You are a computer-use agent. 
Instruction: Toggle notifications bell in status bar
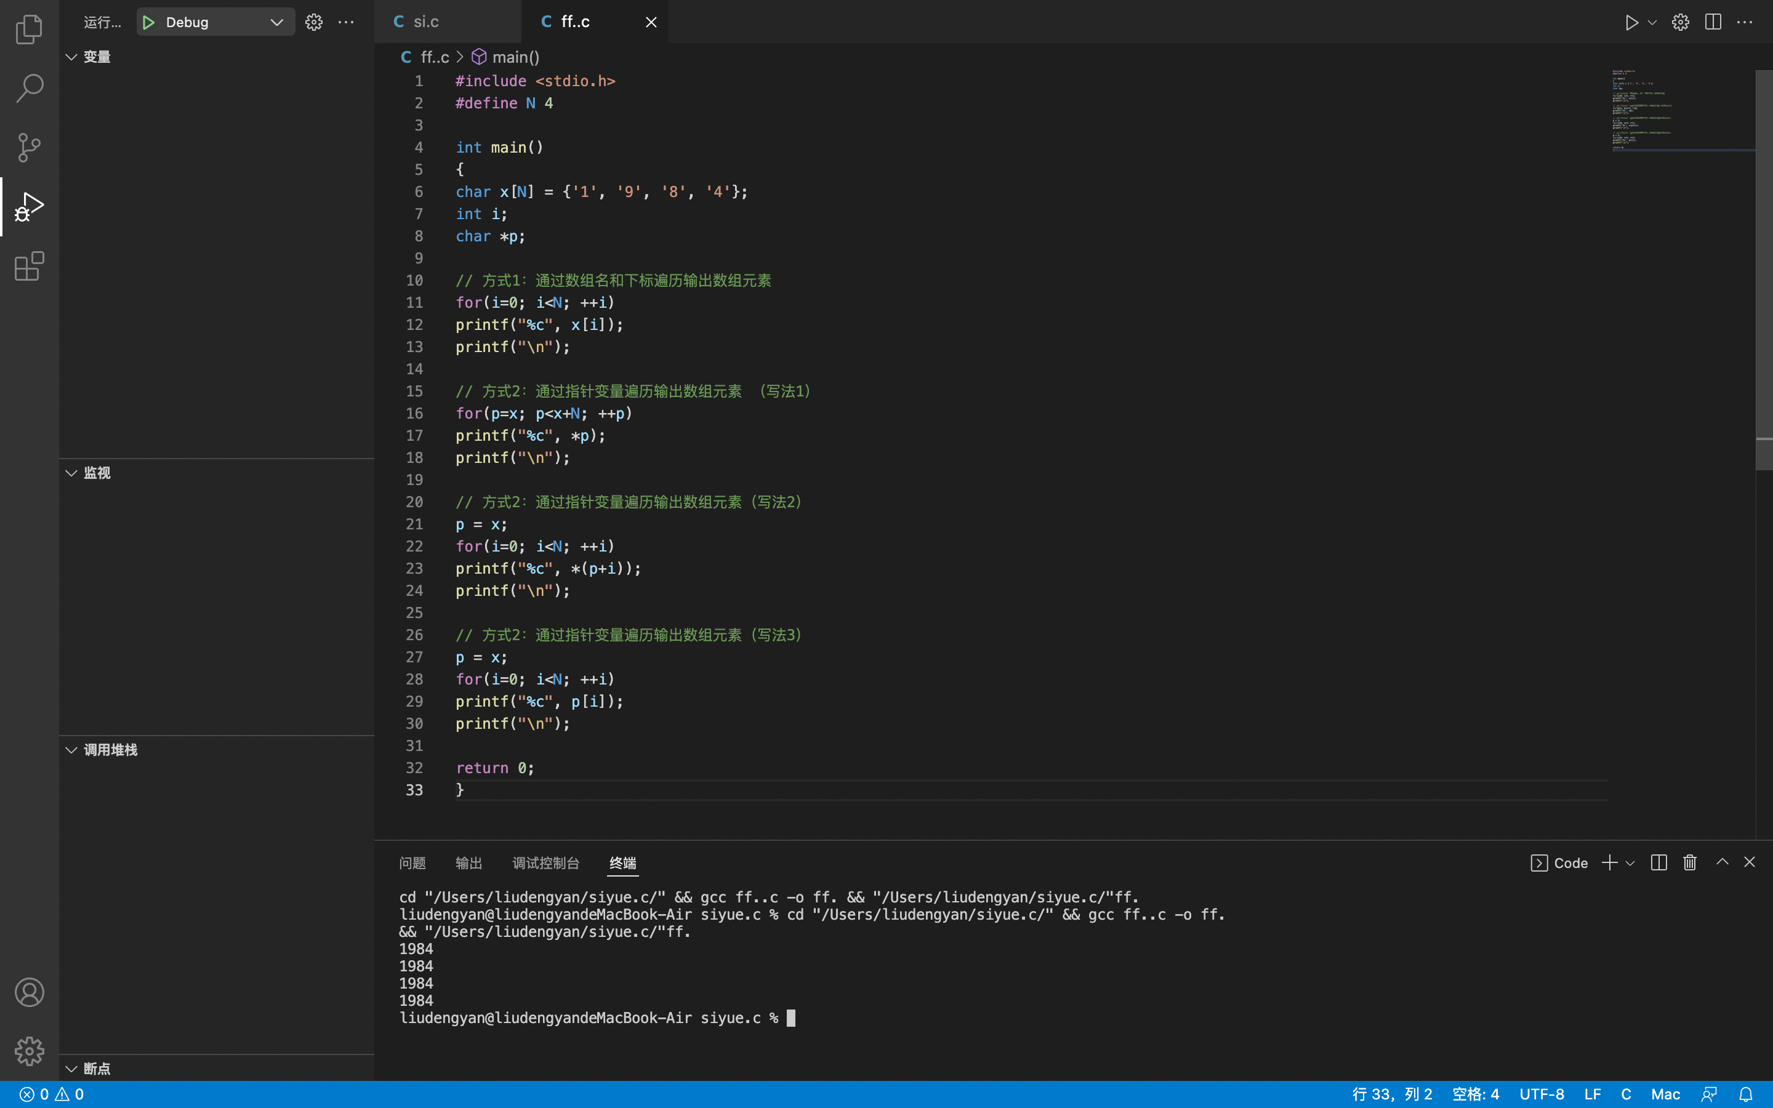[1746, 1094]
